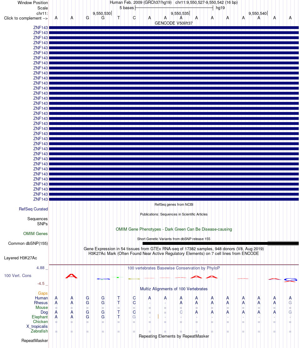299x348 pixels.
Task: Click the 9,550,540 ruler position mark
Action: click(258, 13)
